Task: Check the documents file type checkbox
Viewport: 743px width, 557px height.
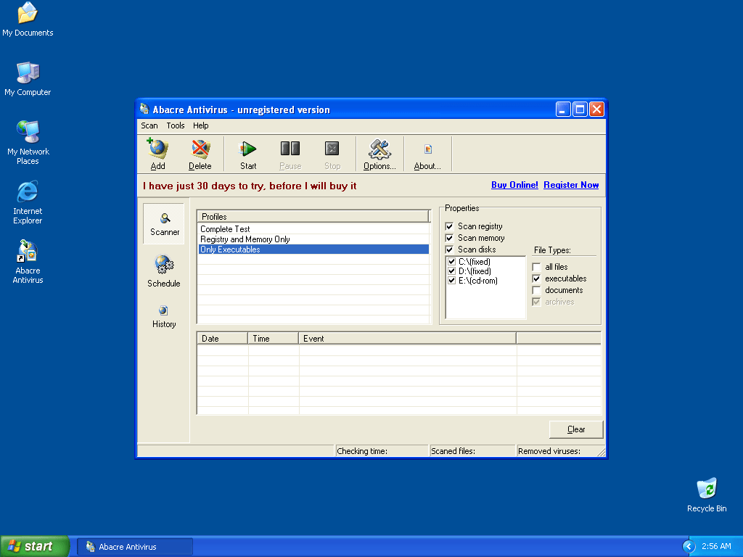Action: [x=537, y=290]
